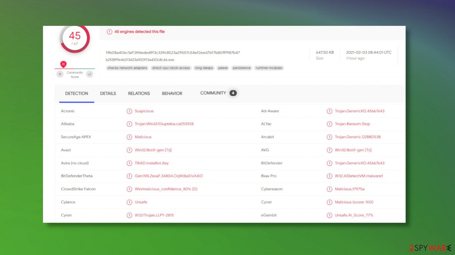Viewport: 455px width, 255px height.
Task: Click the eGambit engine name
Action: (269, 215)
